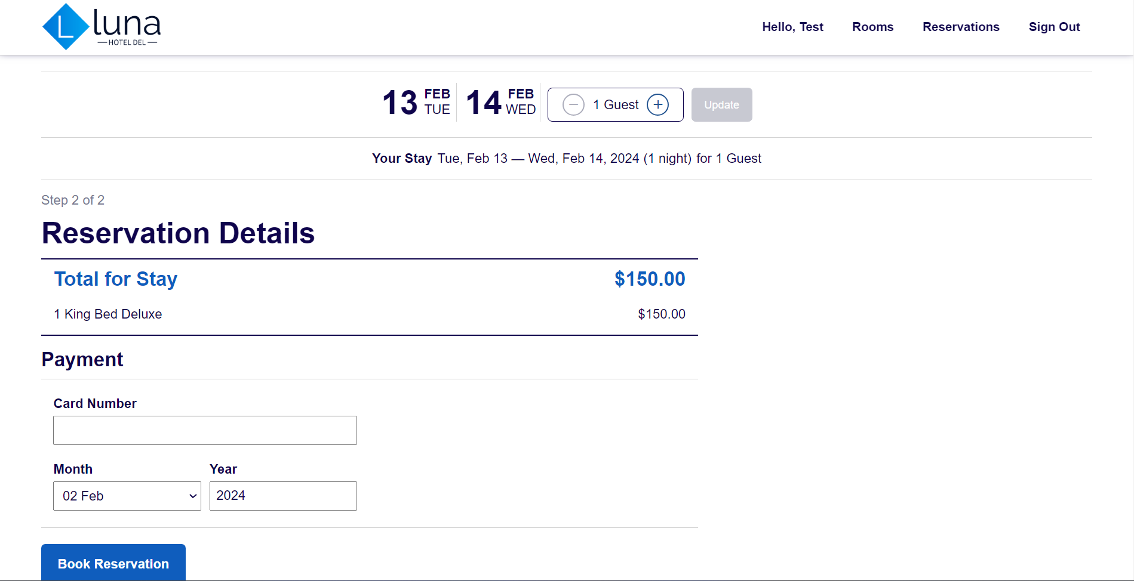Screen dimensions: 1134x581
Task: Click the Hello, Test account link
Action: click(x=792, y=27)
